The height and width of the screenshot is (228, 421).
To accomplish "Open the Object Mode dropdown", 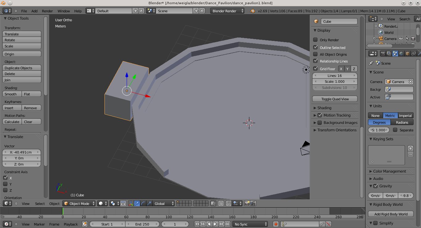I will (x=79, y=203).
